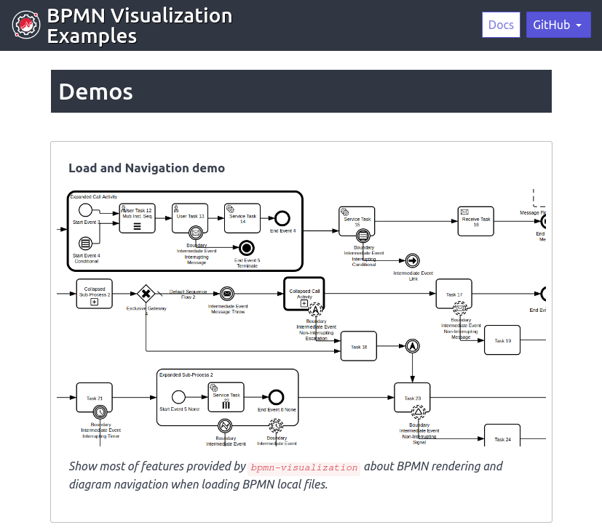The width and height of the screenshot is (602, 530).
Task: Click the gear icon of Service Task 14
Action: click(230, 209)
